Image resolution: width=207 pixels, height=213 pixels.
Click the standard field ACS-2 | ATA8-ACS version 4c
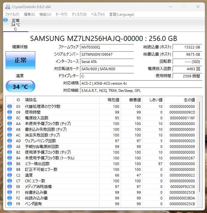[x=141, y=83]
